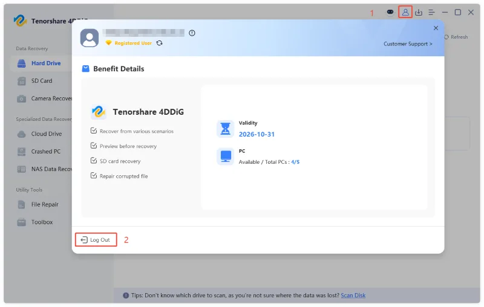Viewport: 484px width, 307px height.
Task: Open the user account icon in title bar
Action: coord(405,12)
